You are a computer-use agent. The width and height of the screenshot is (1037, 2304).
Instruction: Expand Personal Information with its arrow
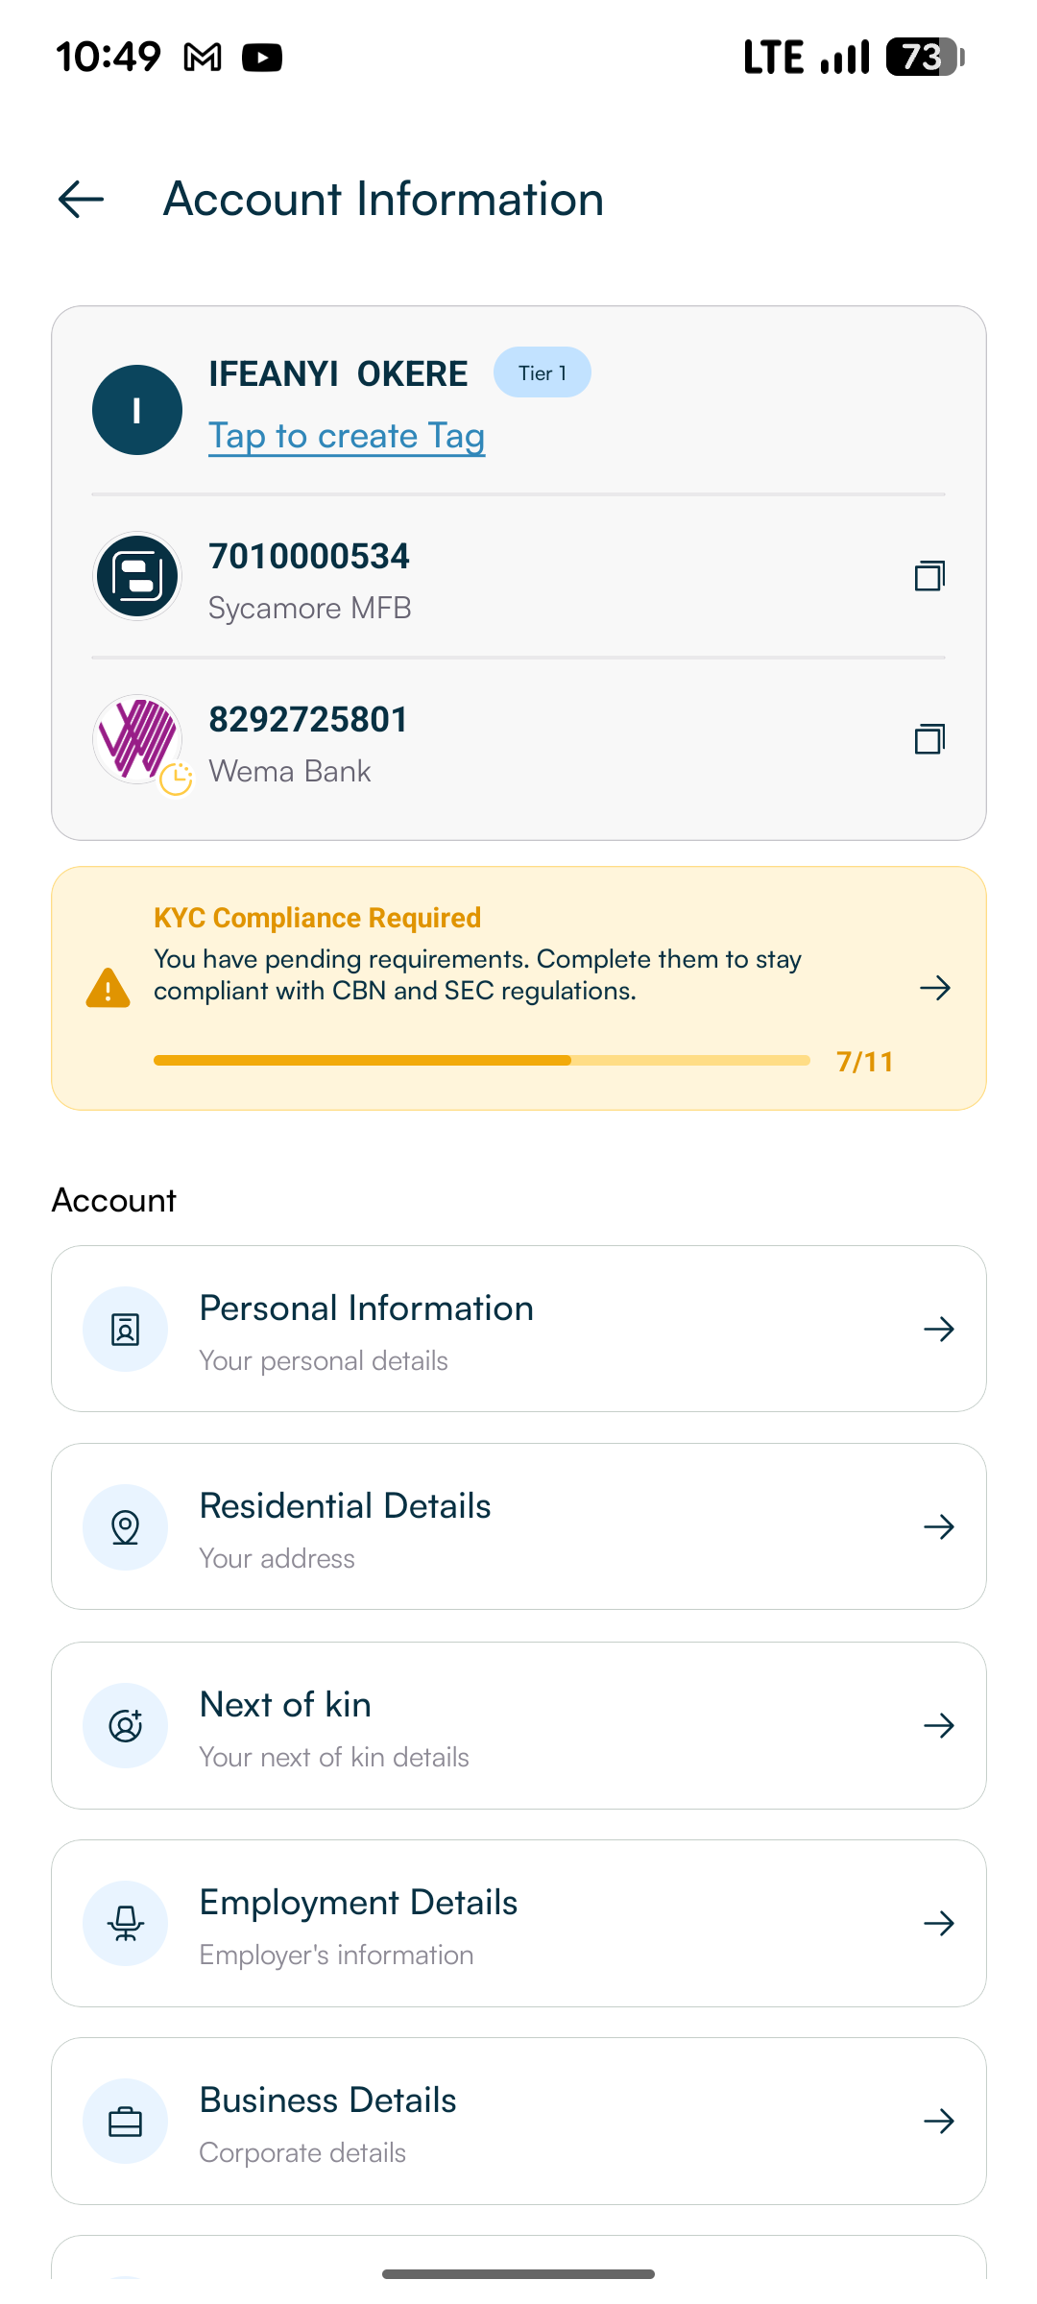(938, 1330)
